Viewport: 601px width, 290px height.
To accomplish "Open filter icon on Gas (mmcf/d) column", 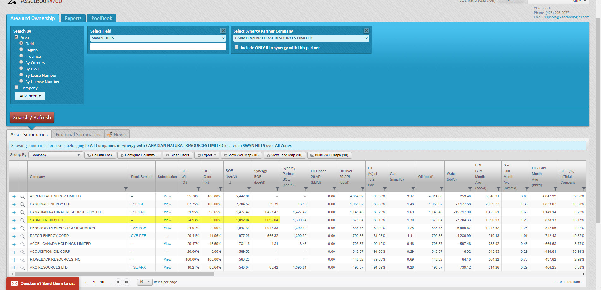I will point(413,189).
